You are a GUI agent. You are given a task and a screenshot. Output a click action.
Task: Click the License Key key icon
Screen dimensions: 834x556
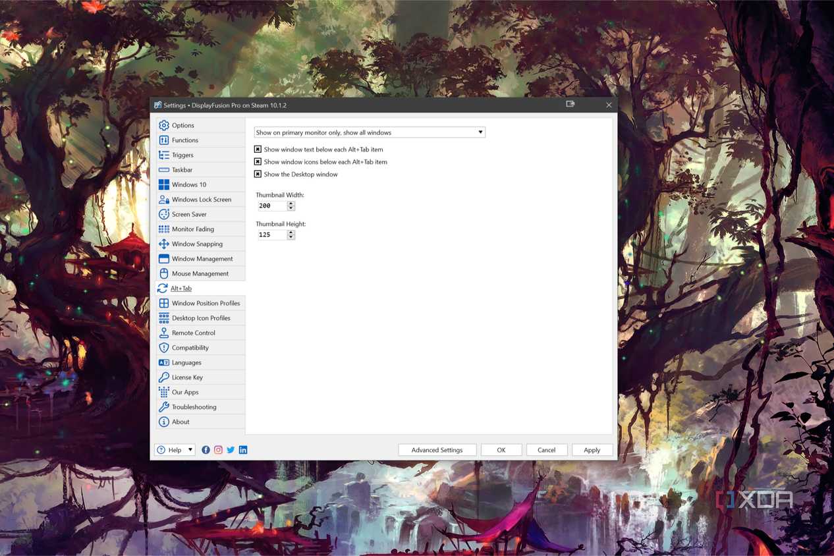(164, 377)
